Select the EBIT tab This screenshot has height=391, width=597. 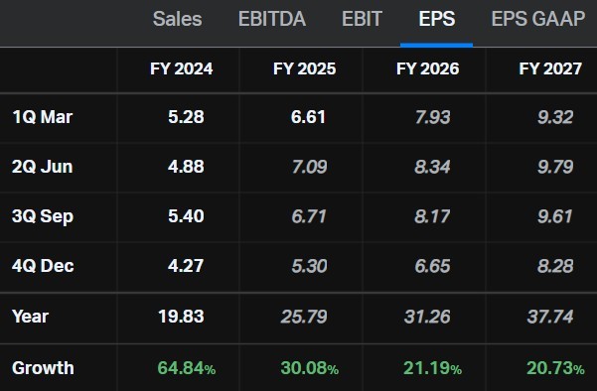[362, 19]
